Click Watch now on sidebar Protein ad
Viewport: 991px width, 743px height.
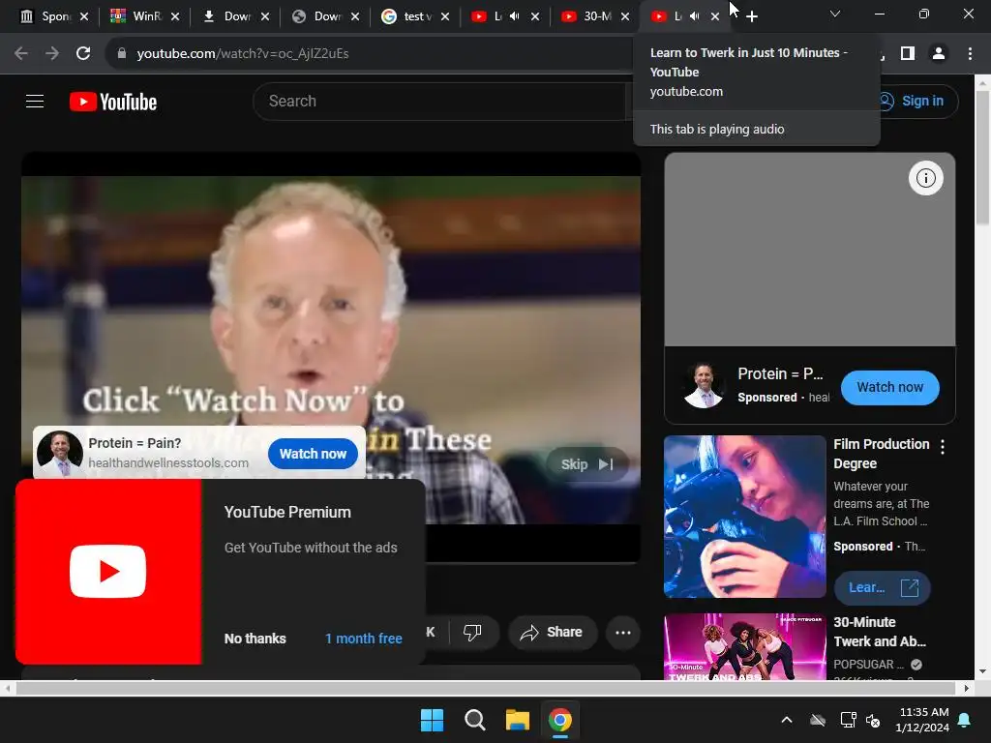pyautogui.click(x=890, y=387)
